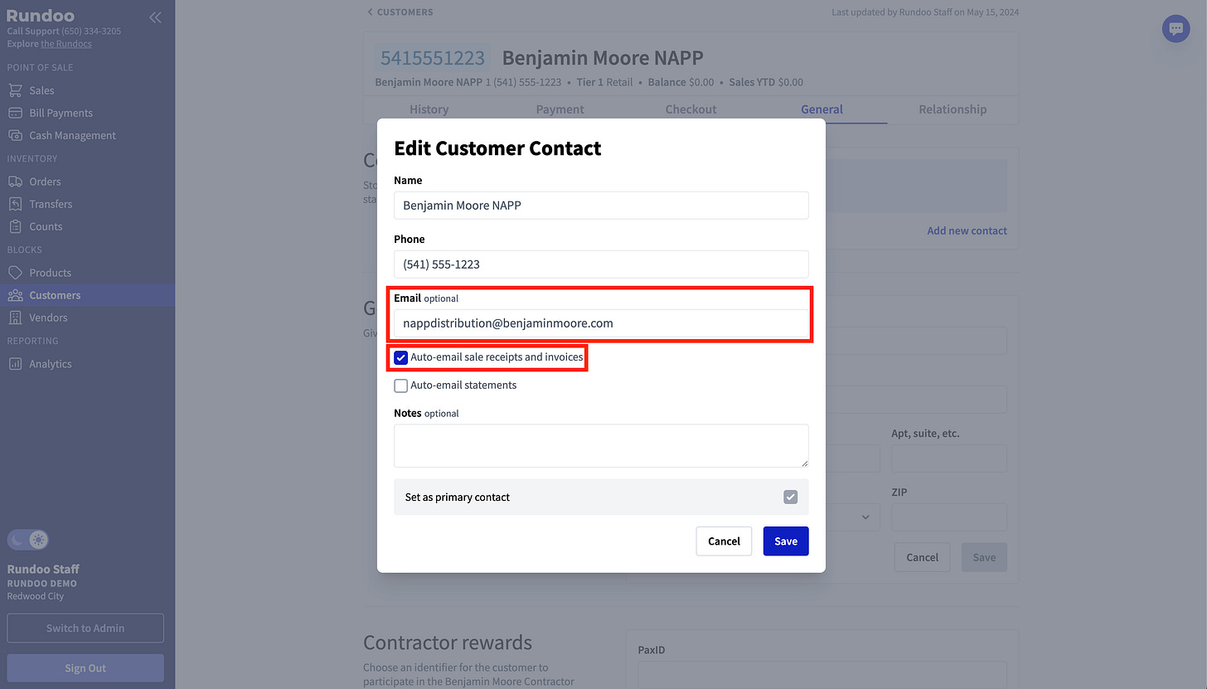The width and height of the screenshot is (1207, 689).
Task: Click the Sales cart icon in sidebar
Action: point(15,90)
